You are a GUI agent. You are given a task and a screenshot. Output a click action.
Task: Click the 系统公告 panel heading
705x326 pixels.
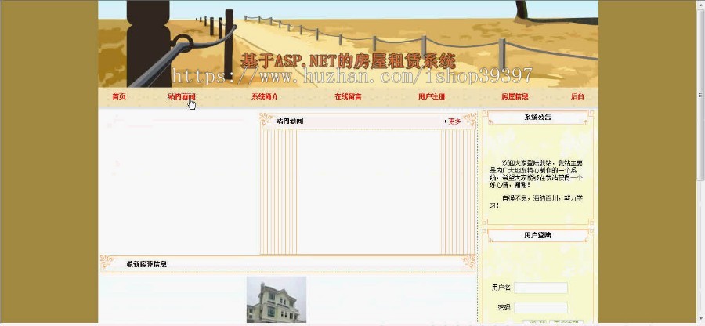pos(537,118)
